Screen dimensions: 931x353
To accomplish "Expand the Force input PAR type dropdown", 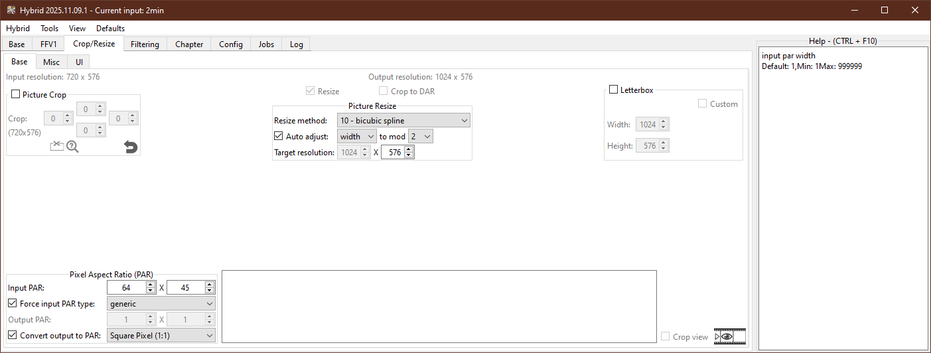I will coord(161,304).
